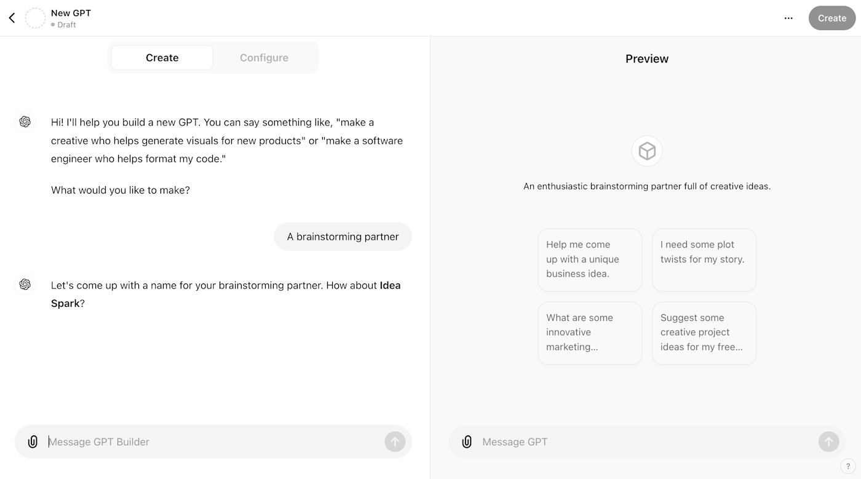The height and width of the screenshot is (479, 861).
Task: Click the "A brainstorming partner" message bubble
Action: 343,237
